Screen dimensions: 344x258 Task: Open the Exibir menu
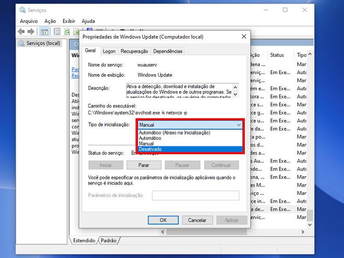(x=69, y=21)
